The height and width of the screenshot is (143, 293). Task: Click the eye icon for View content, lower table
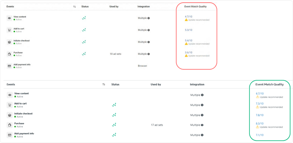point(10,95)
